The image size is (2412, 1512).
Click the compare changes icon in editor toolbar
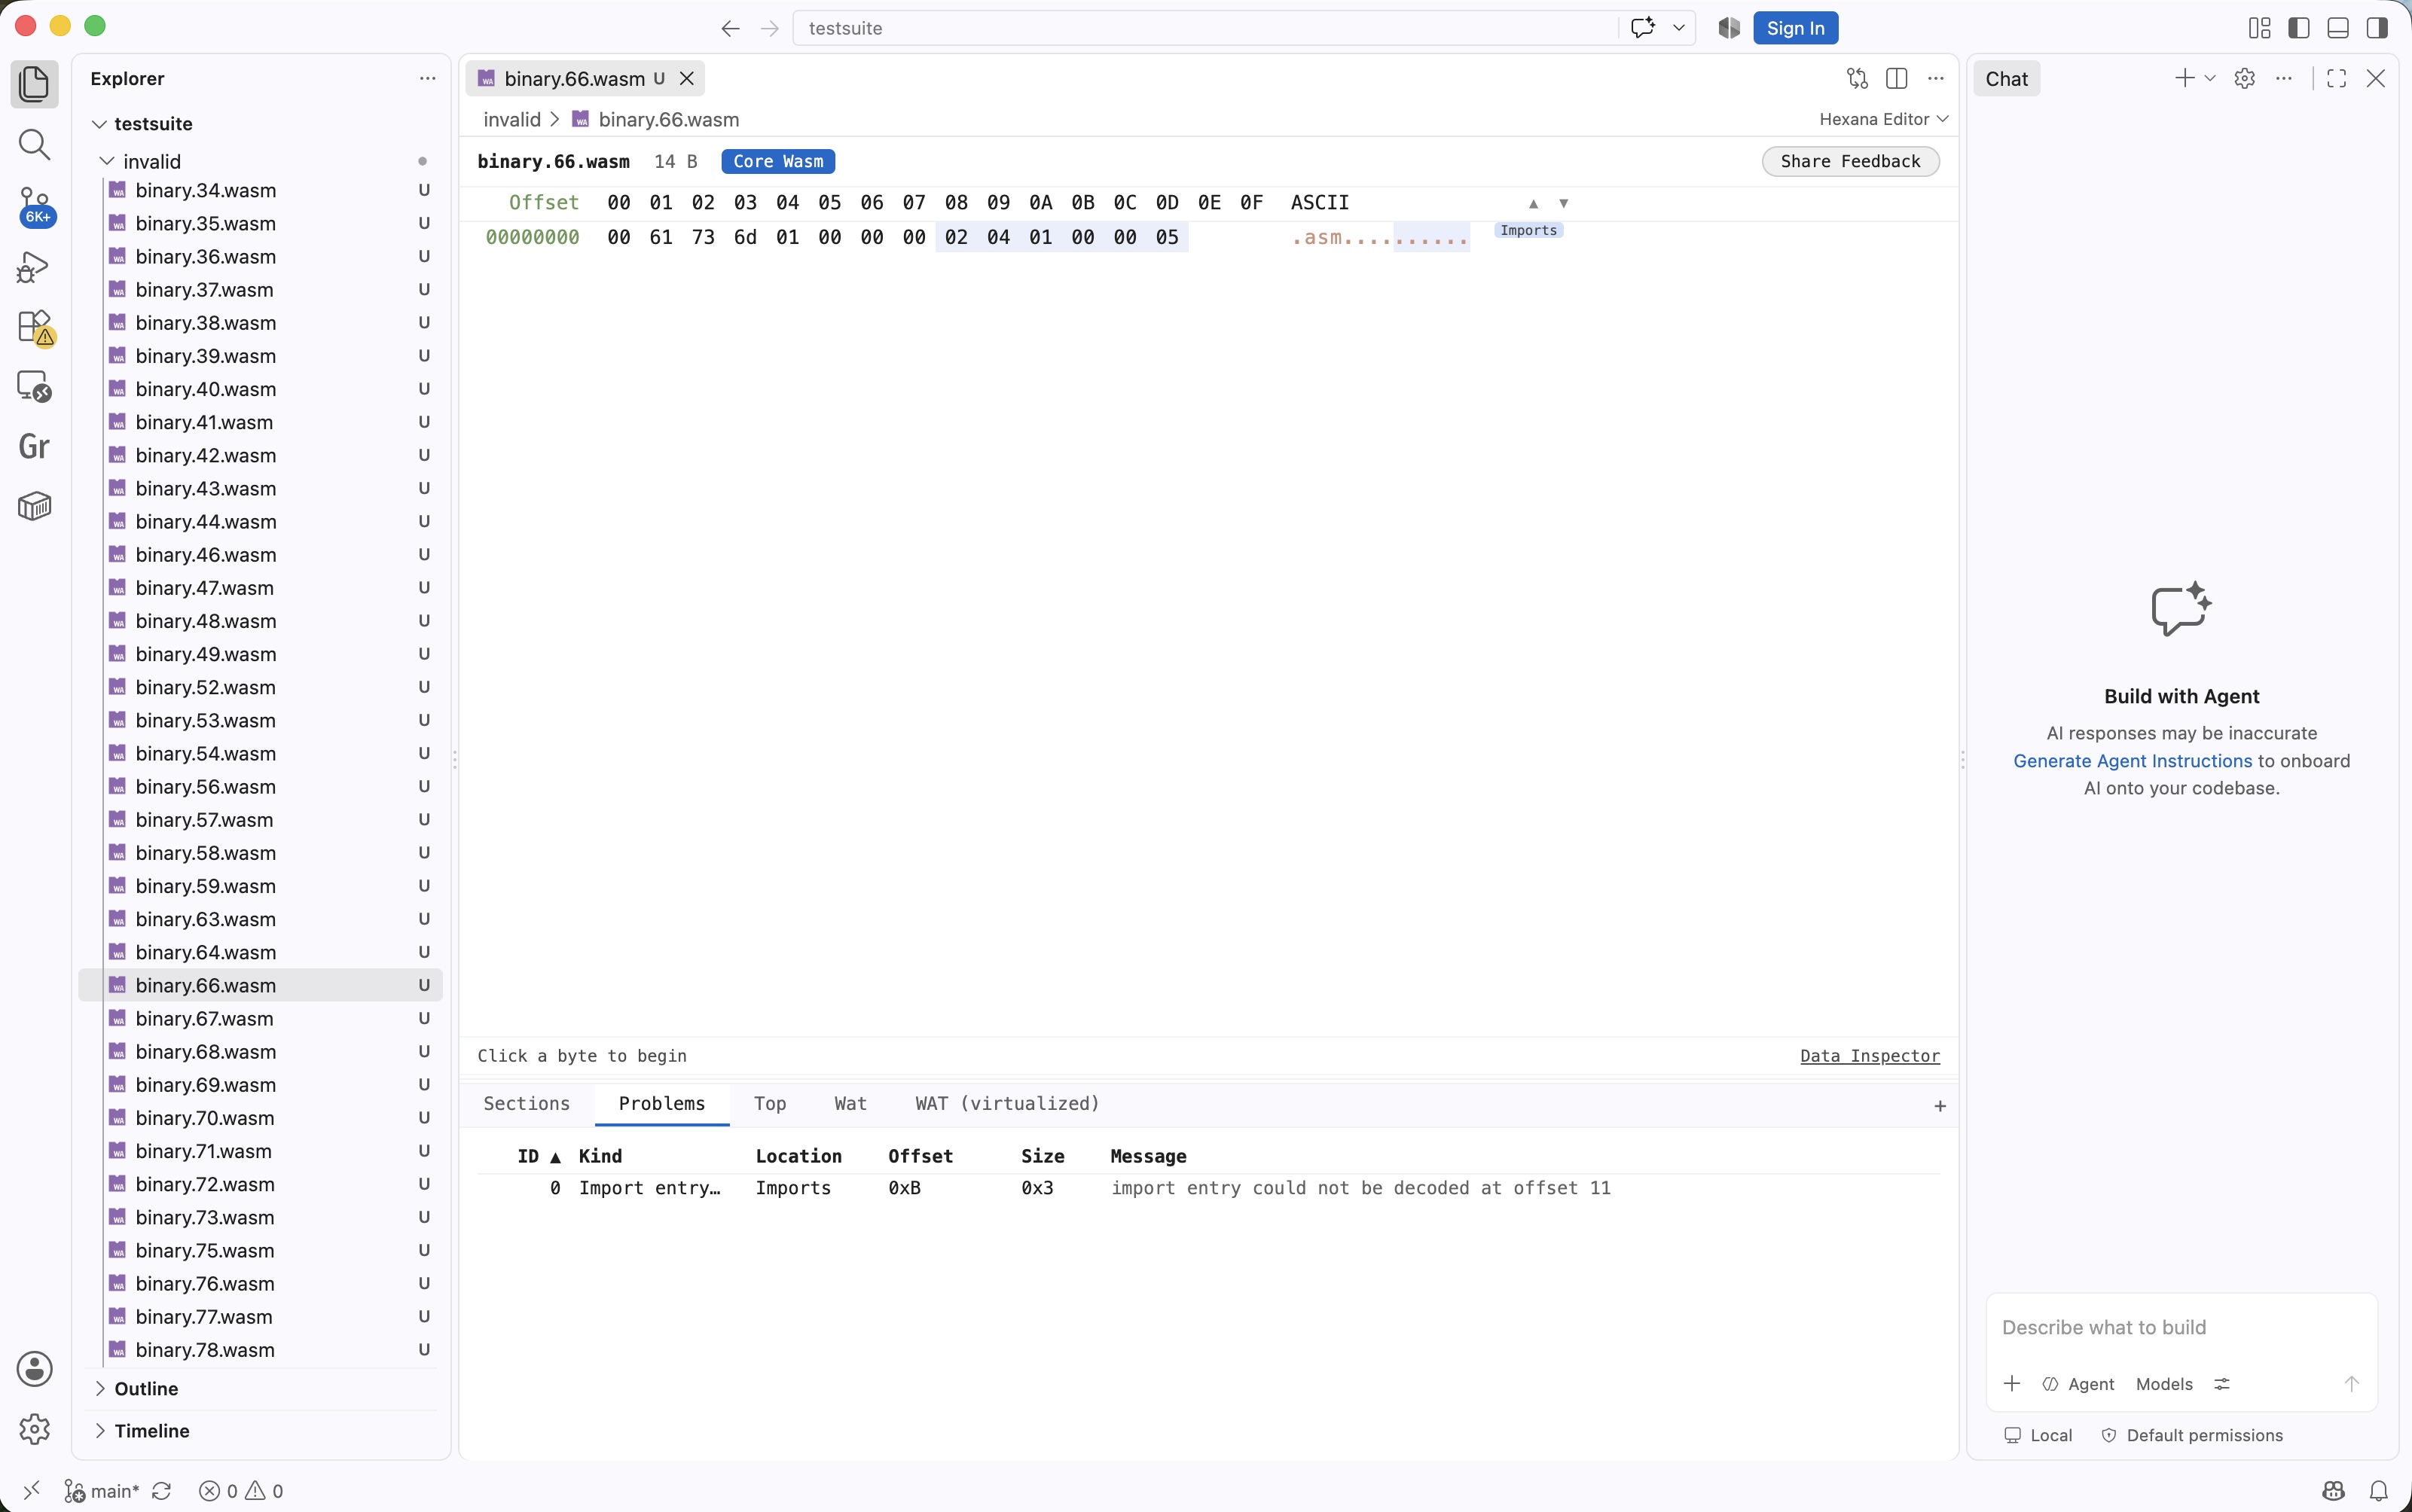point(1857,79)
